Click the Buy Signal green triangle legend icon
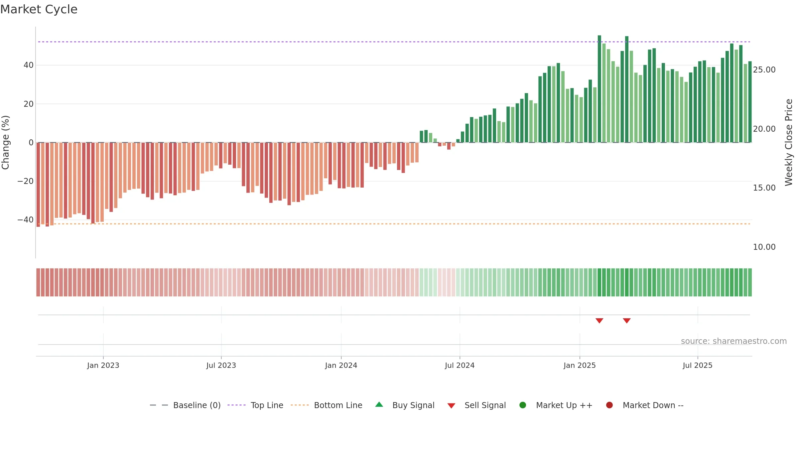 point(379,405)
